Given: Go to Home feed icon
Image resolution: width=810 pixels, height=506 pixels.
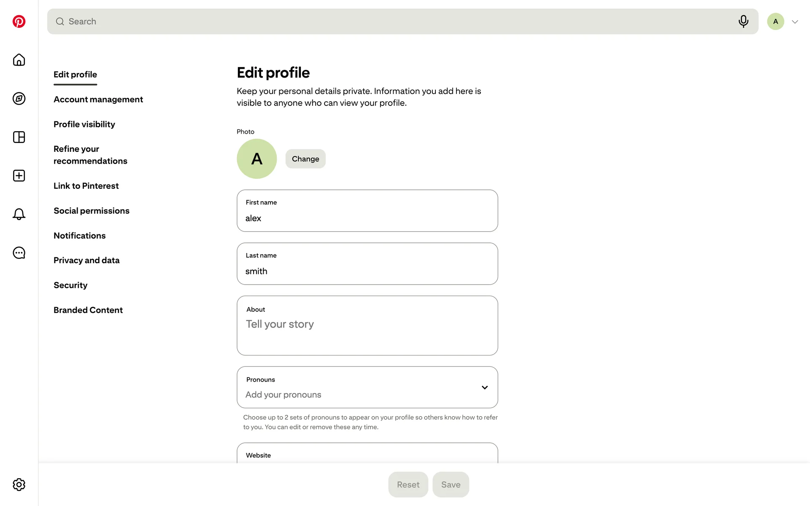Looking at the screenshot, I should point(19,60).
